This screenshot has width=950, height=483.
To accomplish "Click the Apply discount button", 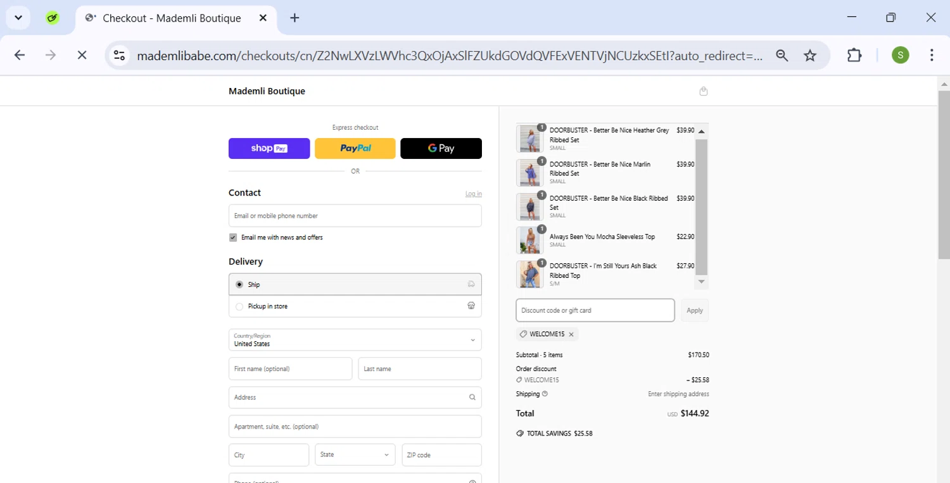I will click(695, 310).
